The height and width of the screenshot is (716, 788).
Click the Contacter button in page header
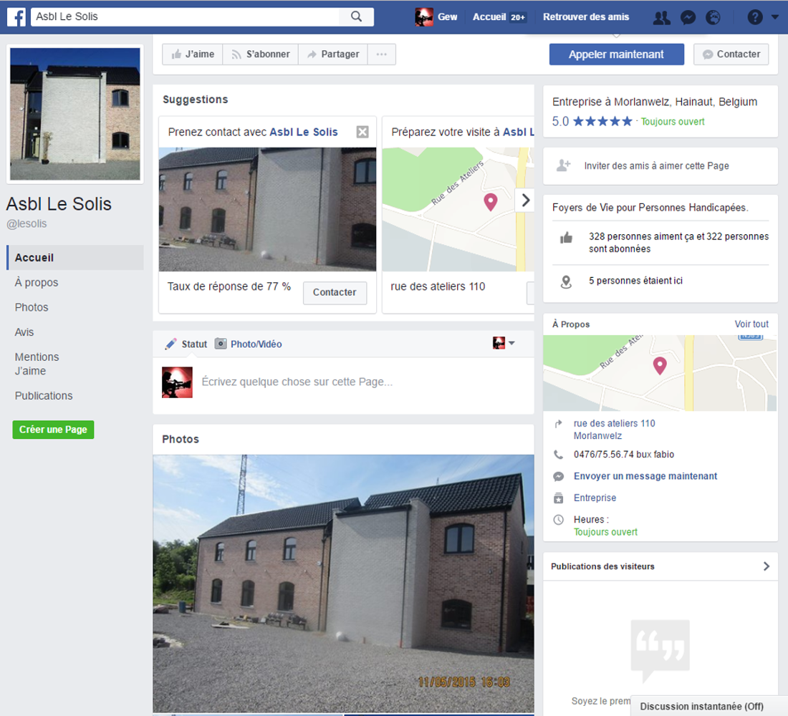click(731, 54)
